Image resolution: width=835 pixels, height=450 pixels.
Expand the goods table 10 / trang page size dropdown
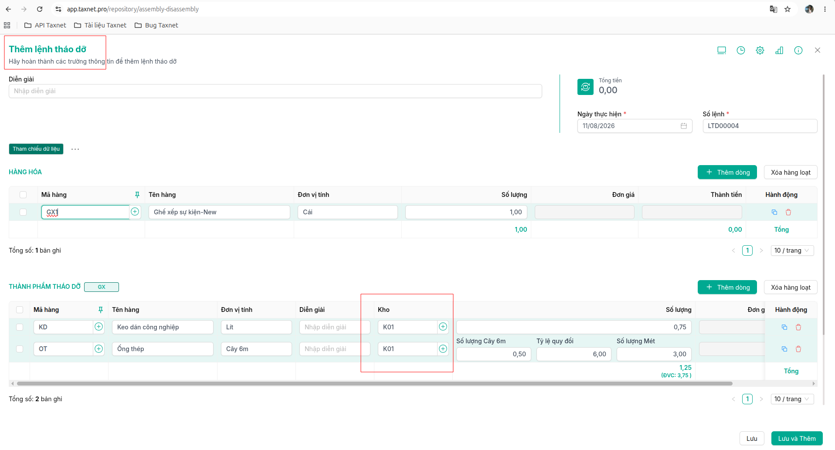[x=792, y=250]
